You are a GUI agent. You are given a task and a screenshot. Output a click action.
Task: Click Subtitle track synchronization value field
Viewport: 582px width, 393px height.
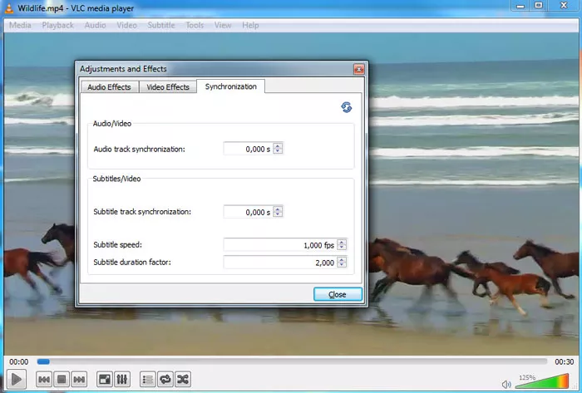click(x=249, y=212)
